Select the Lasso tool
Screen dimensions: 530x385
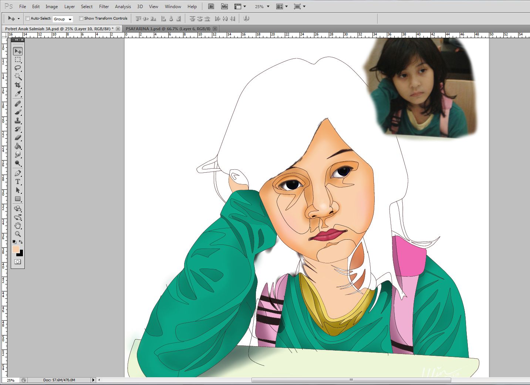18,68
